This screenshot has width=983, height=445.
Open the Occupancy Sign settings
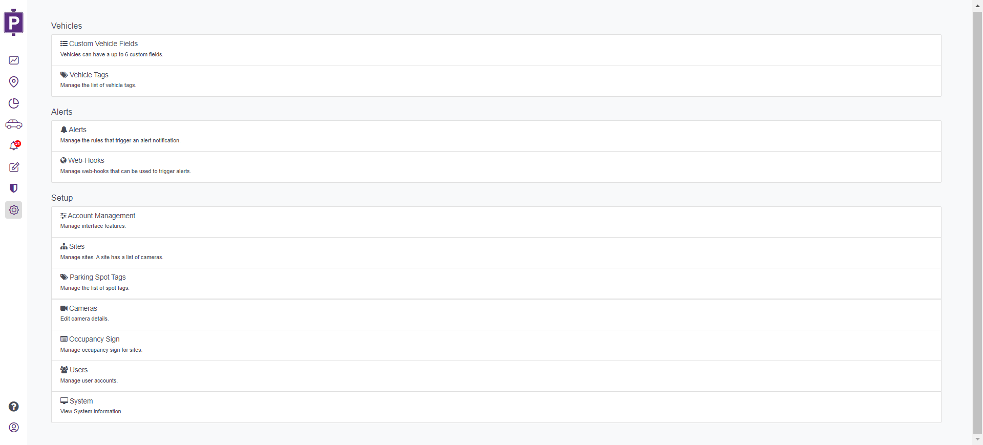(94, 340)
